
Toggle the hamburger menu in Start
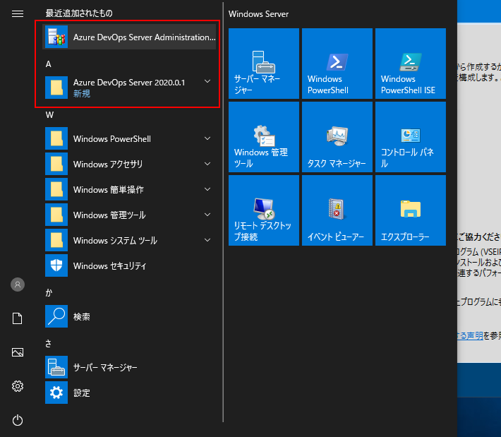click(x=18, y=13)
